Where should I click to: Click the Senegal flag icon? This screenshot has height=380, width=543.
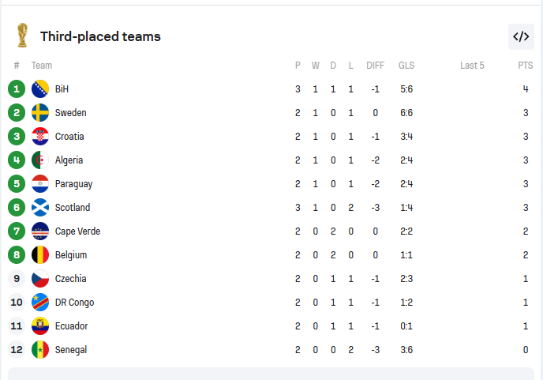pos(40,349)
